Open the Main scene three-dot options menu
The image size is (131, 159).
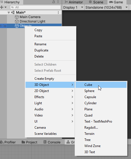click(58, 13)
